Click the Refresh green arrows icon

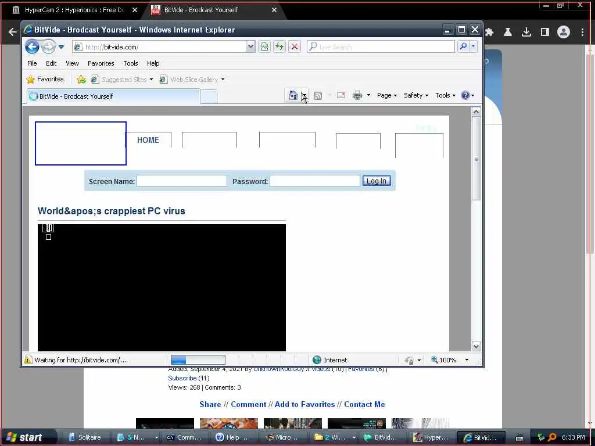pyautogui.click(x=279, y=47)
